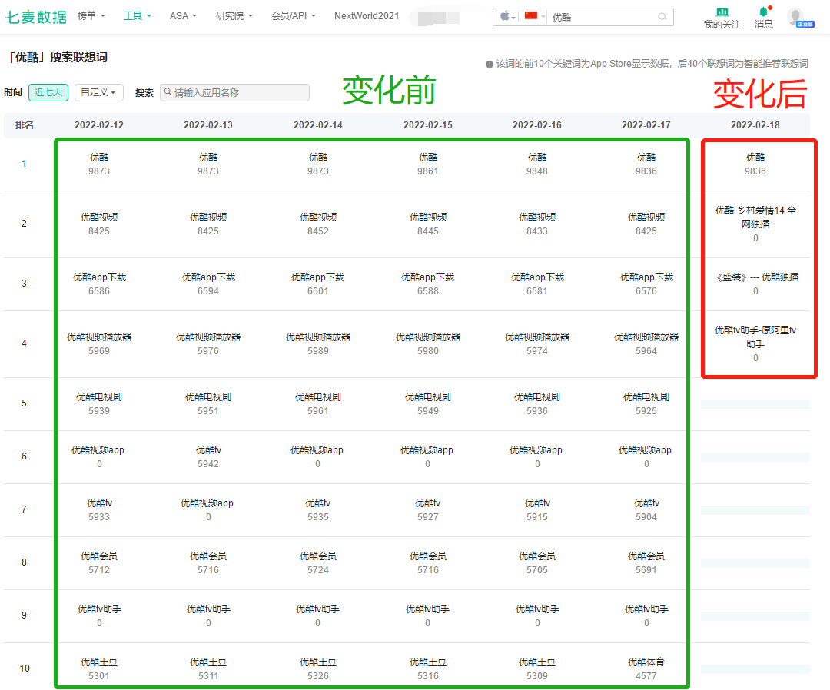The height and width of the screenshot is (690, 830).
Task: Open the 自定义 date range dropdown
Action: click(x=99, y=92)
